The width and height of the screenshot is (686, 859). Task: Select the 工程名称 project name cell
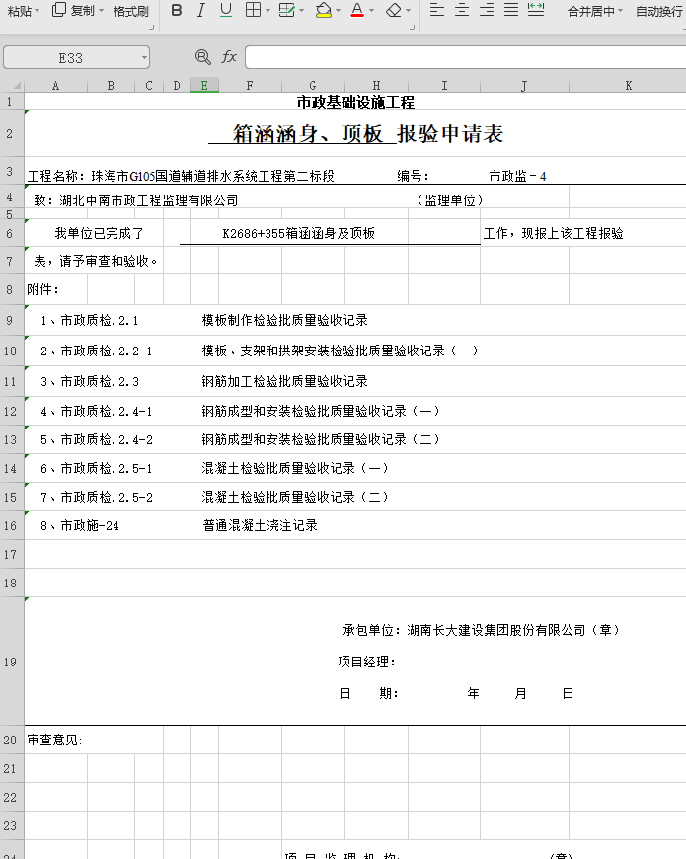[181, 176]
